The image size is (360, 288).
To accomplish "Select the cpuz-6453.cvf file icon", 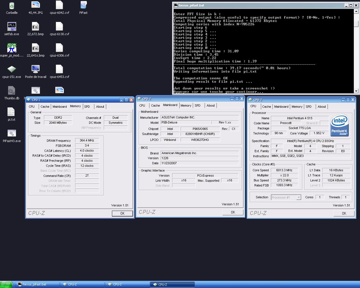I will coord(59,69).
